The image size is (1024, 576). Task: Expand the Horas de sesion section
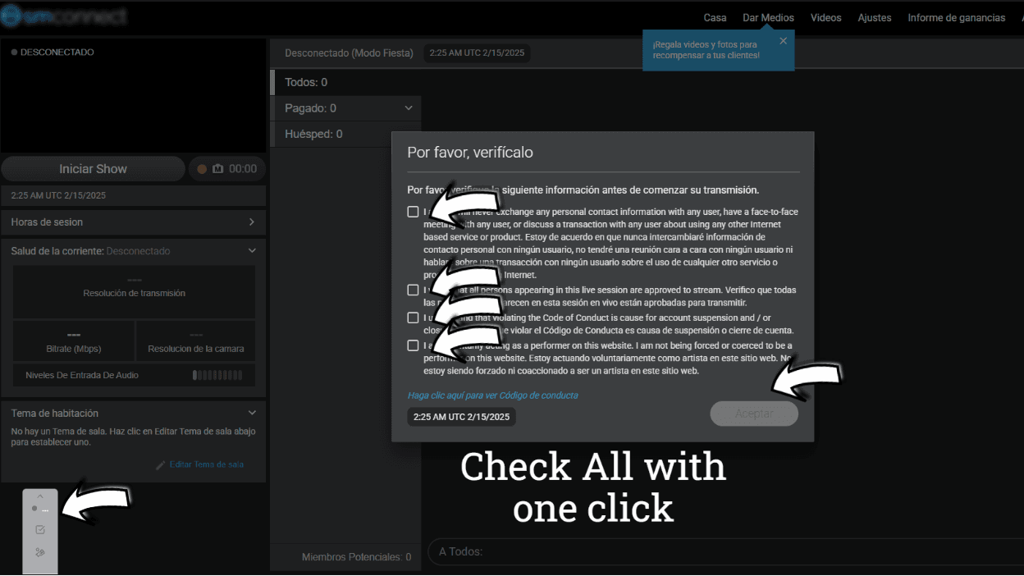[x=251, y=222]
